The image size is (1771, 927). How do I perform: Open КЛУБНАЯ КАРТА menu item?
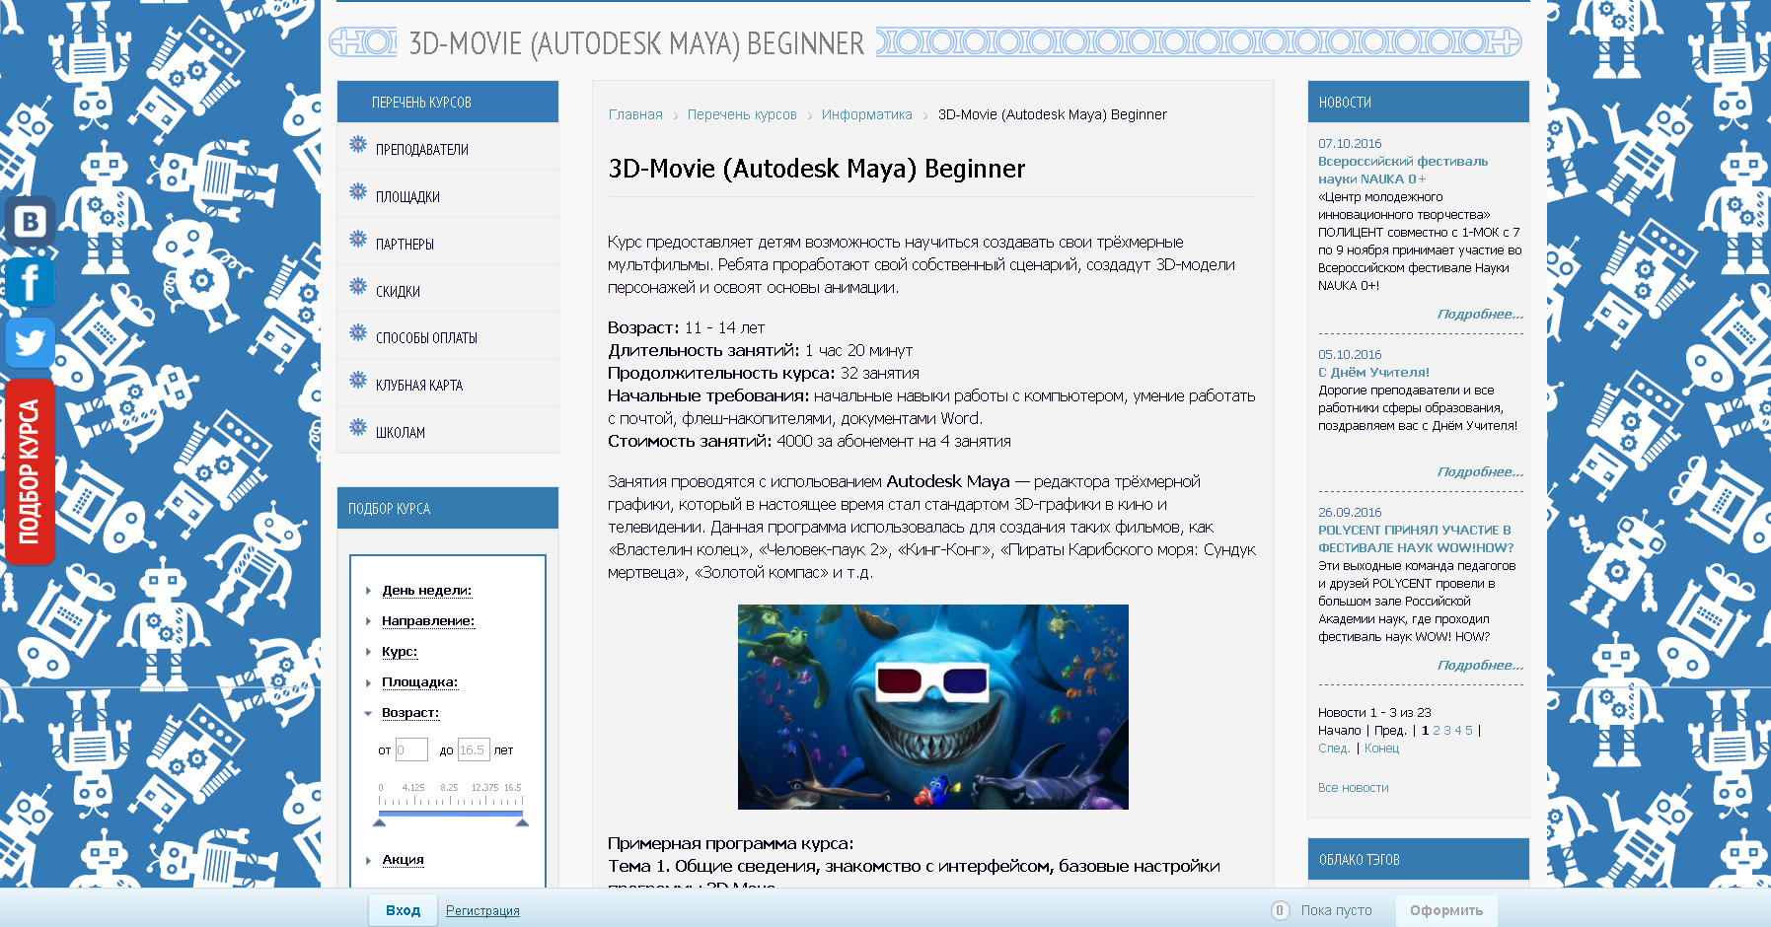419,386
